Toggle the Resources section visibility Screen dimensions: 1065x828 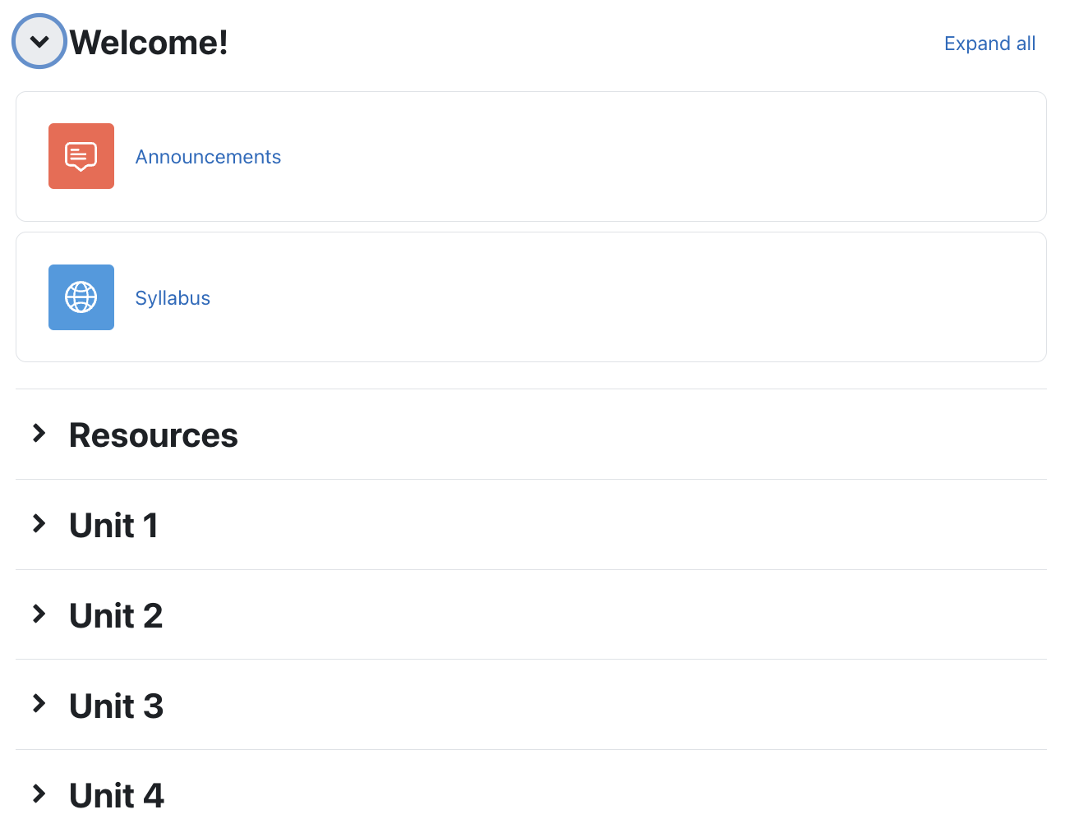click(x=153, y=435)
